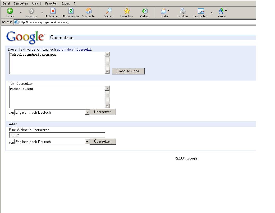Click the Google logo
The width and height of the screenshot is (275, 213).
pyautogui.click(x=25, y=37)
